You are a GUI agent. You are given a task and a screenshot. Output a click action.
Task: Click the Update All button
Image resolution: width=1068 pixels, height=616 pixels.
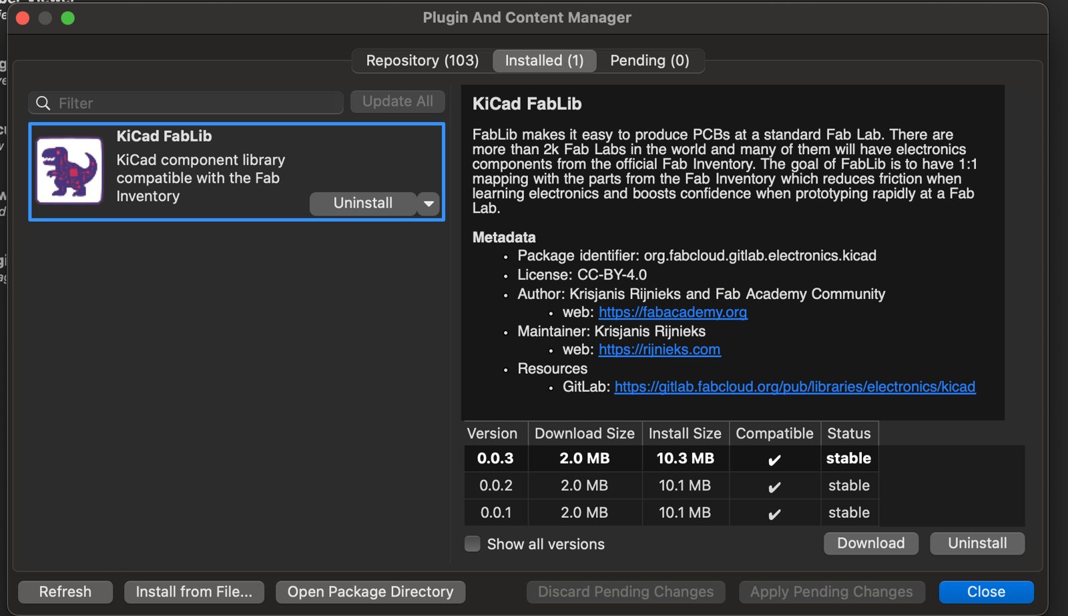point(398,101)
